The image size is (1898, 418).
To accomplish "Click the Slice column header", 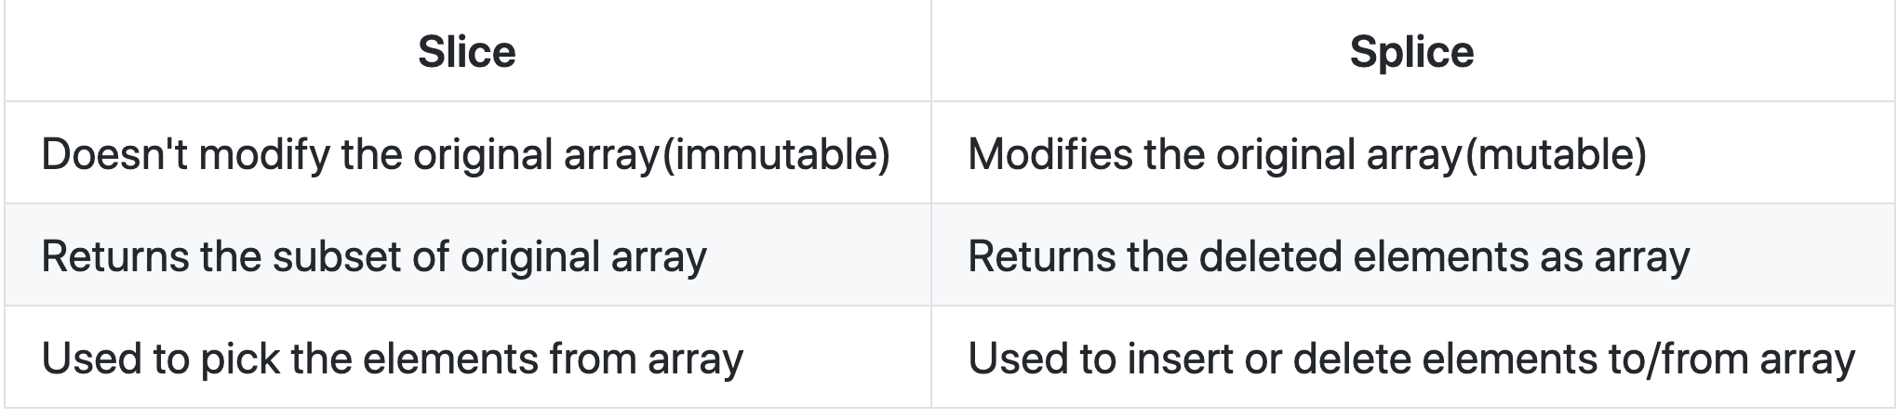I will click(x=467, y=51).
